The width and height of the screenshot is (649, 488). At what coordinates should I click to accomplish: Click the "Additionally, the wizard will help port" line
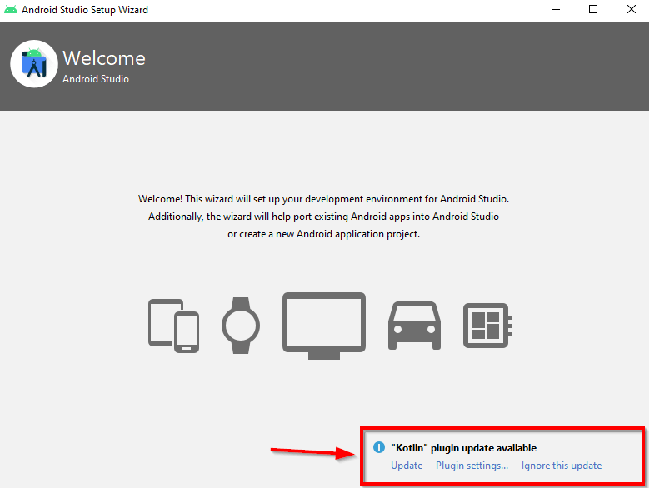[324, 217]
